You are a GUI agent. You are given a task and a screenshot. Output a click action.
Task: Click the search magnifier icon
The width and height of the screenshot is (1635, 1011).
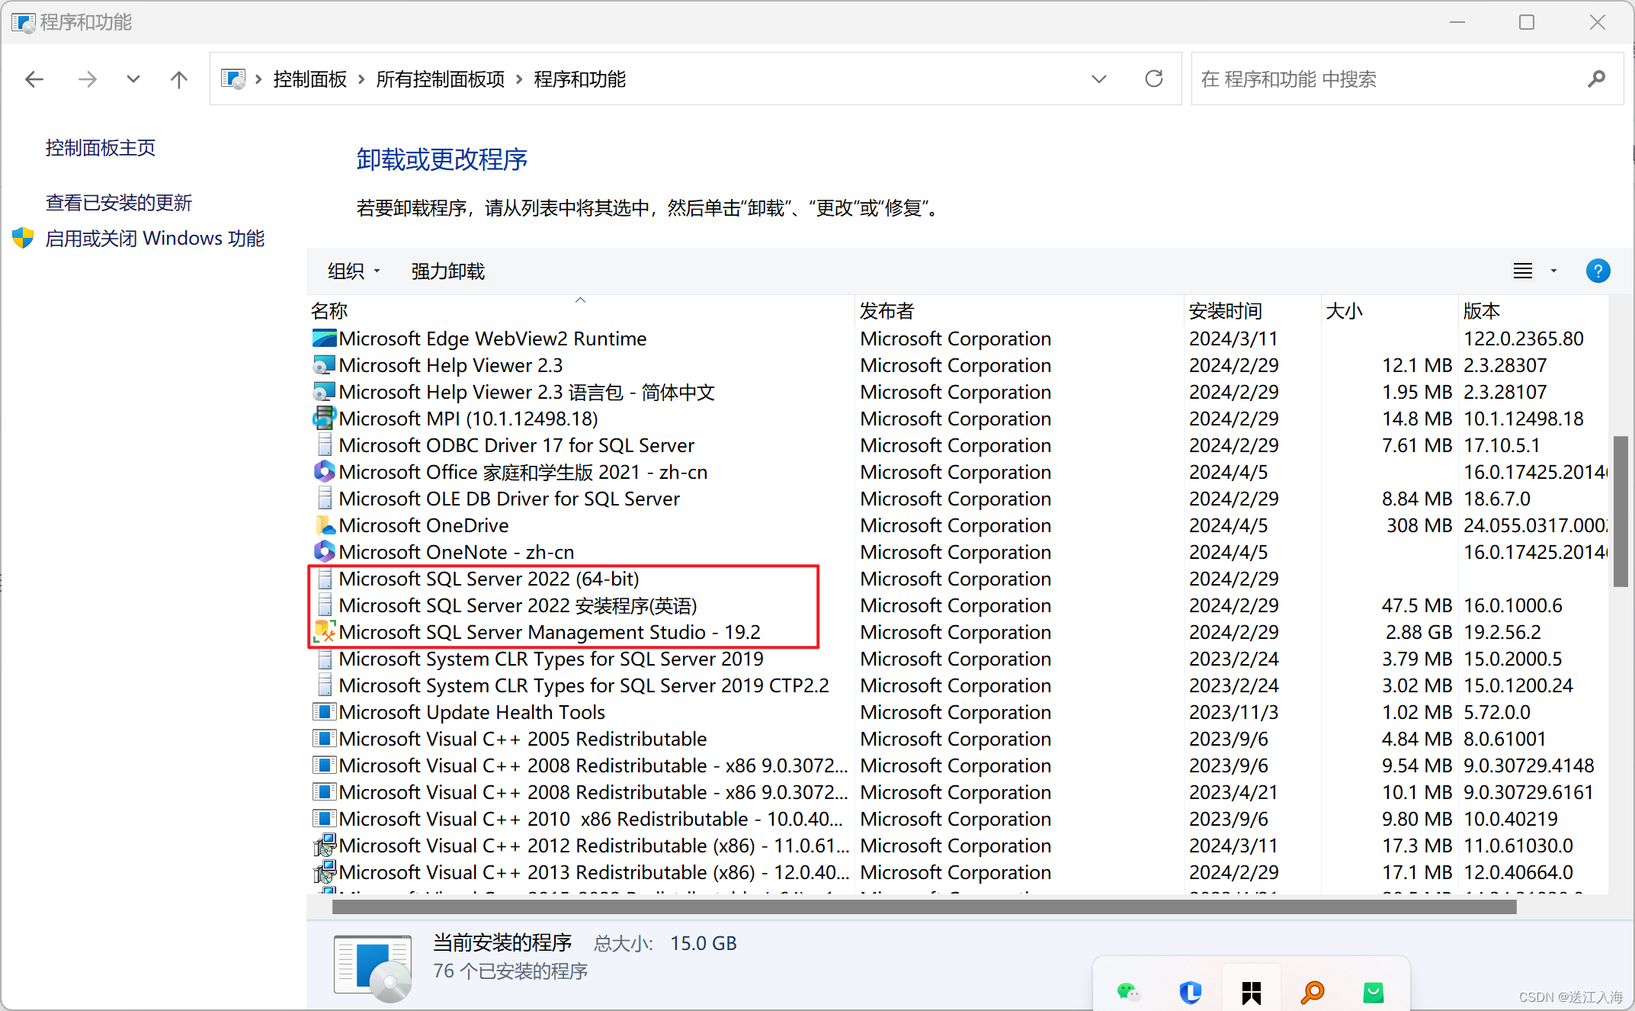(x=1596, y=79)
